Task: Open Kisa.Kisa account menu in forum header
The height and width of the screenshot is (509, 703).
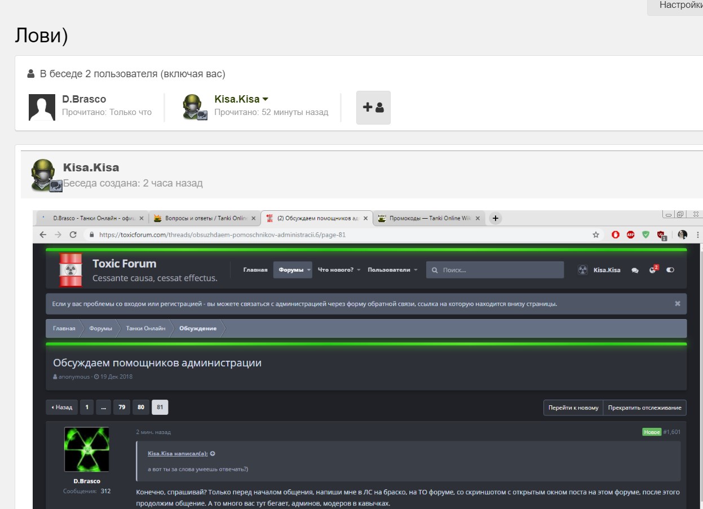Action: (599, 270)
